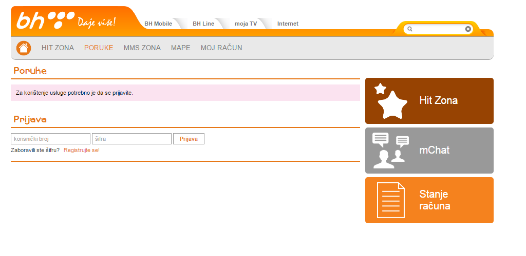This screenshot has height=256, width=526.
Task: Open the Stanje računa tile label
Action: 435,200
